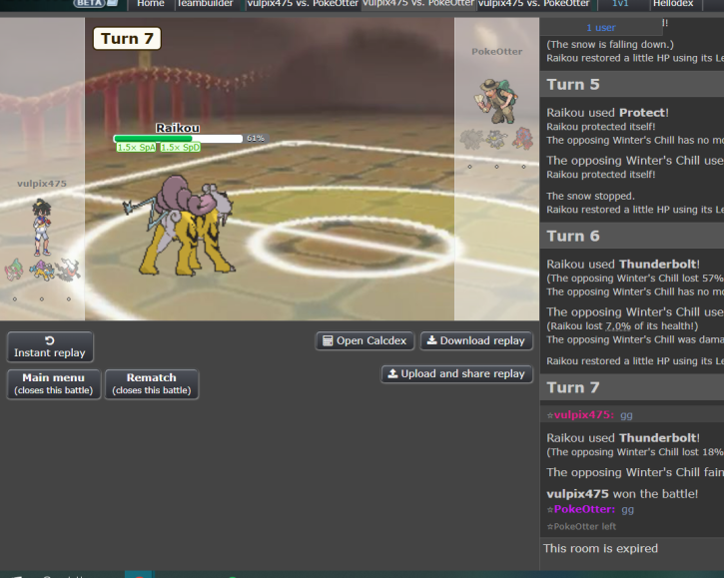Click the Turn 7 badge on battlefield
724x578 pixels.
point(127,38)
